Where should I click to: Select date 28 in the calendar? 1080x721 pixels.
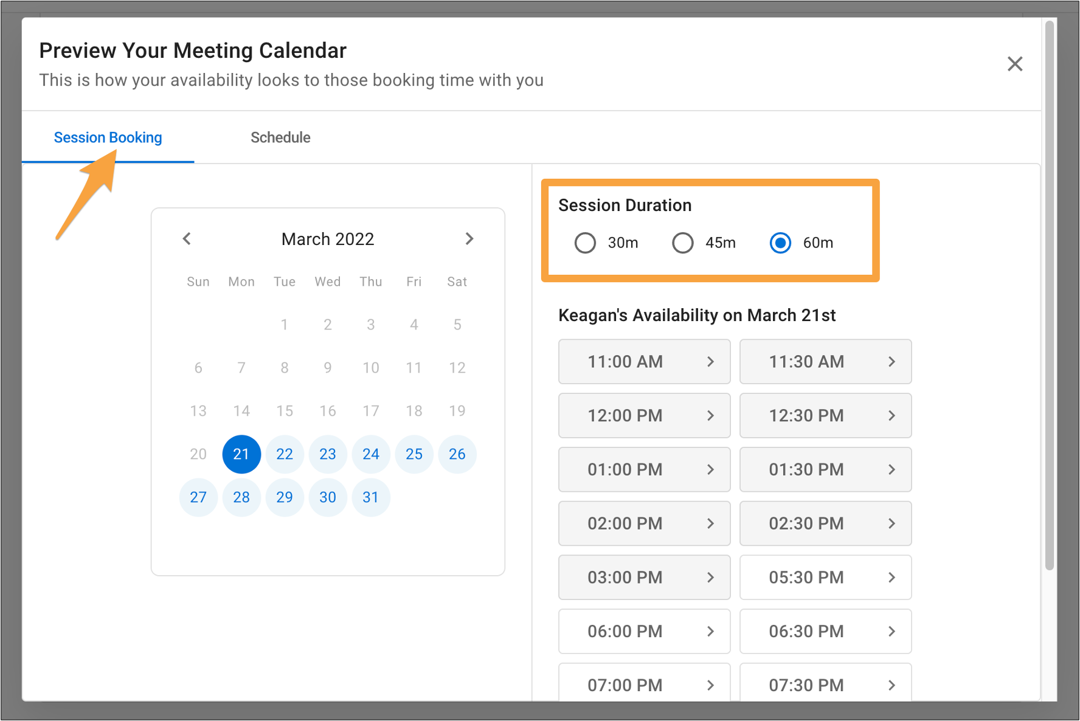tap(241, 497)
